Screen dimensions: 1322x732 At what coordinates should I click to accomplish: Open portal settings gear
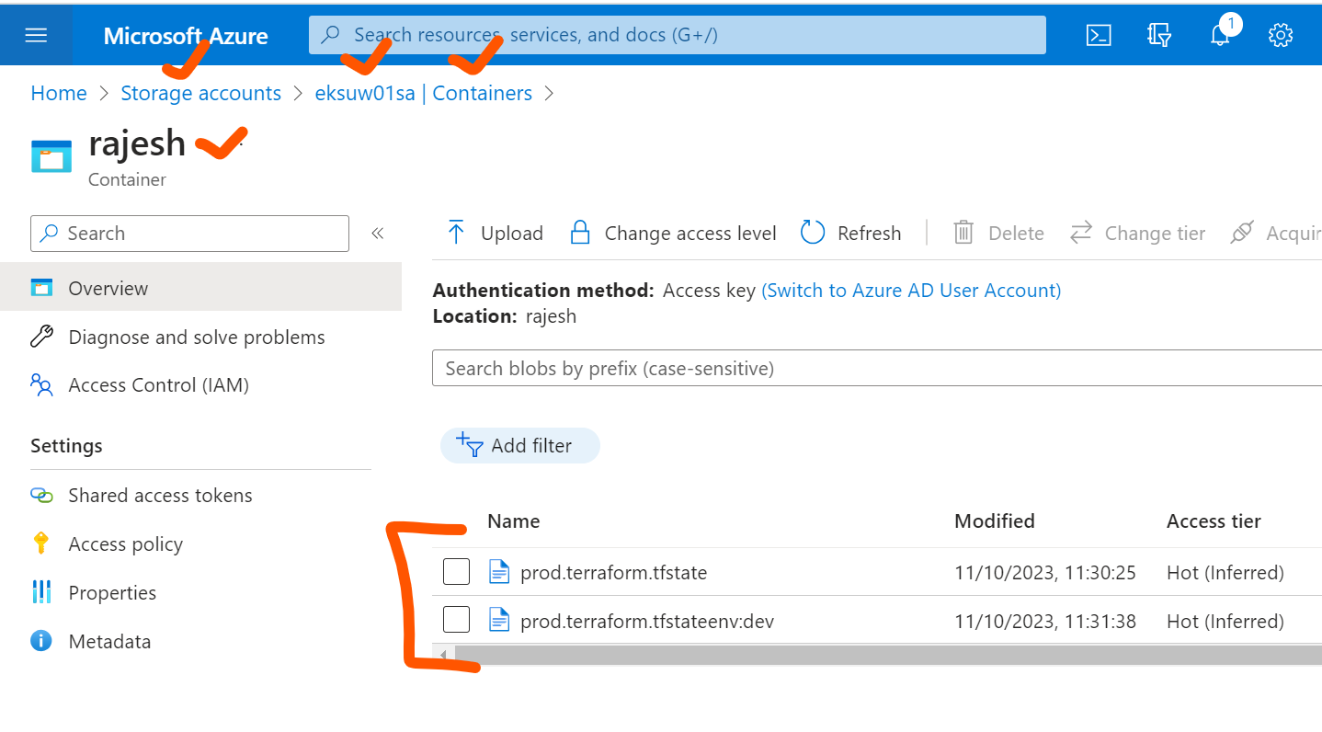[x=1281, y=35]
